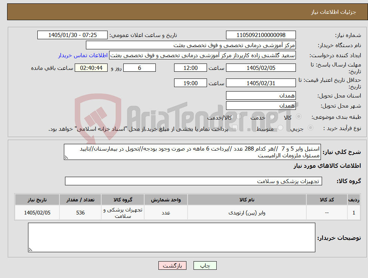
Task: Click the شماره نیاز label
Action: (348, 35)
